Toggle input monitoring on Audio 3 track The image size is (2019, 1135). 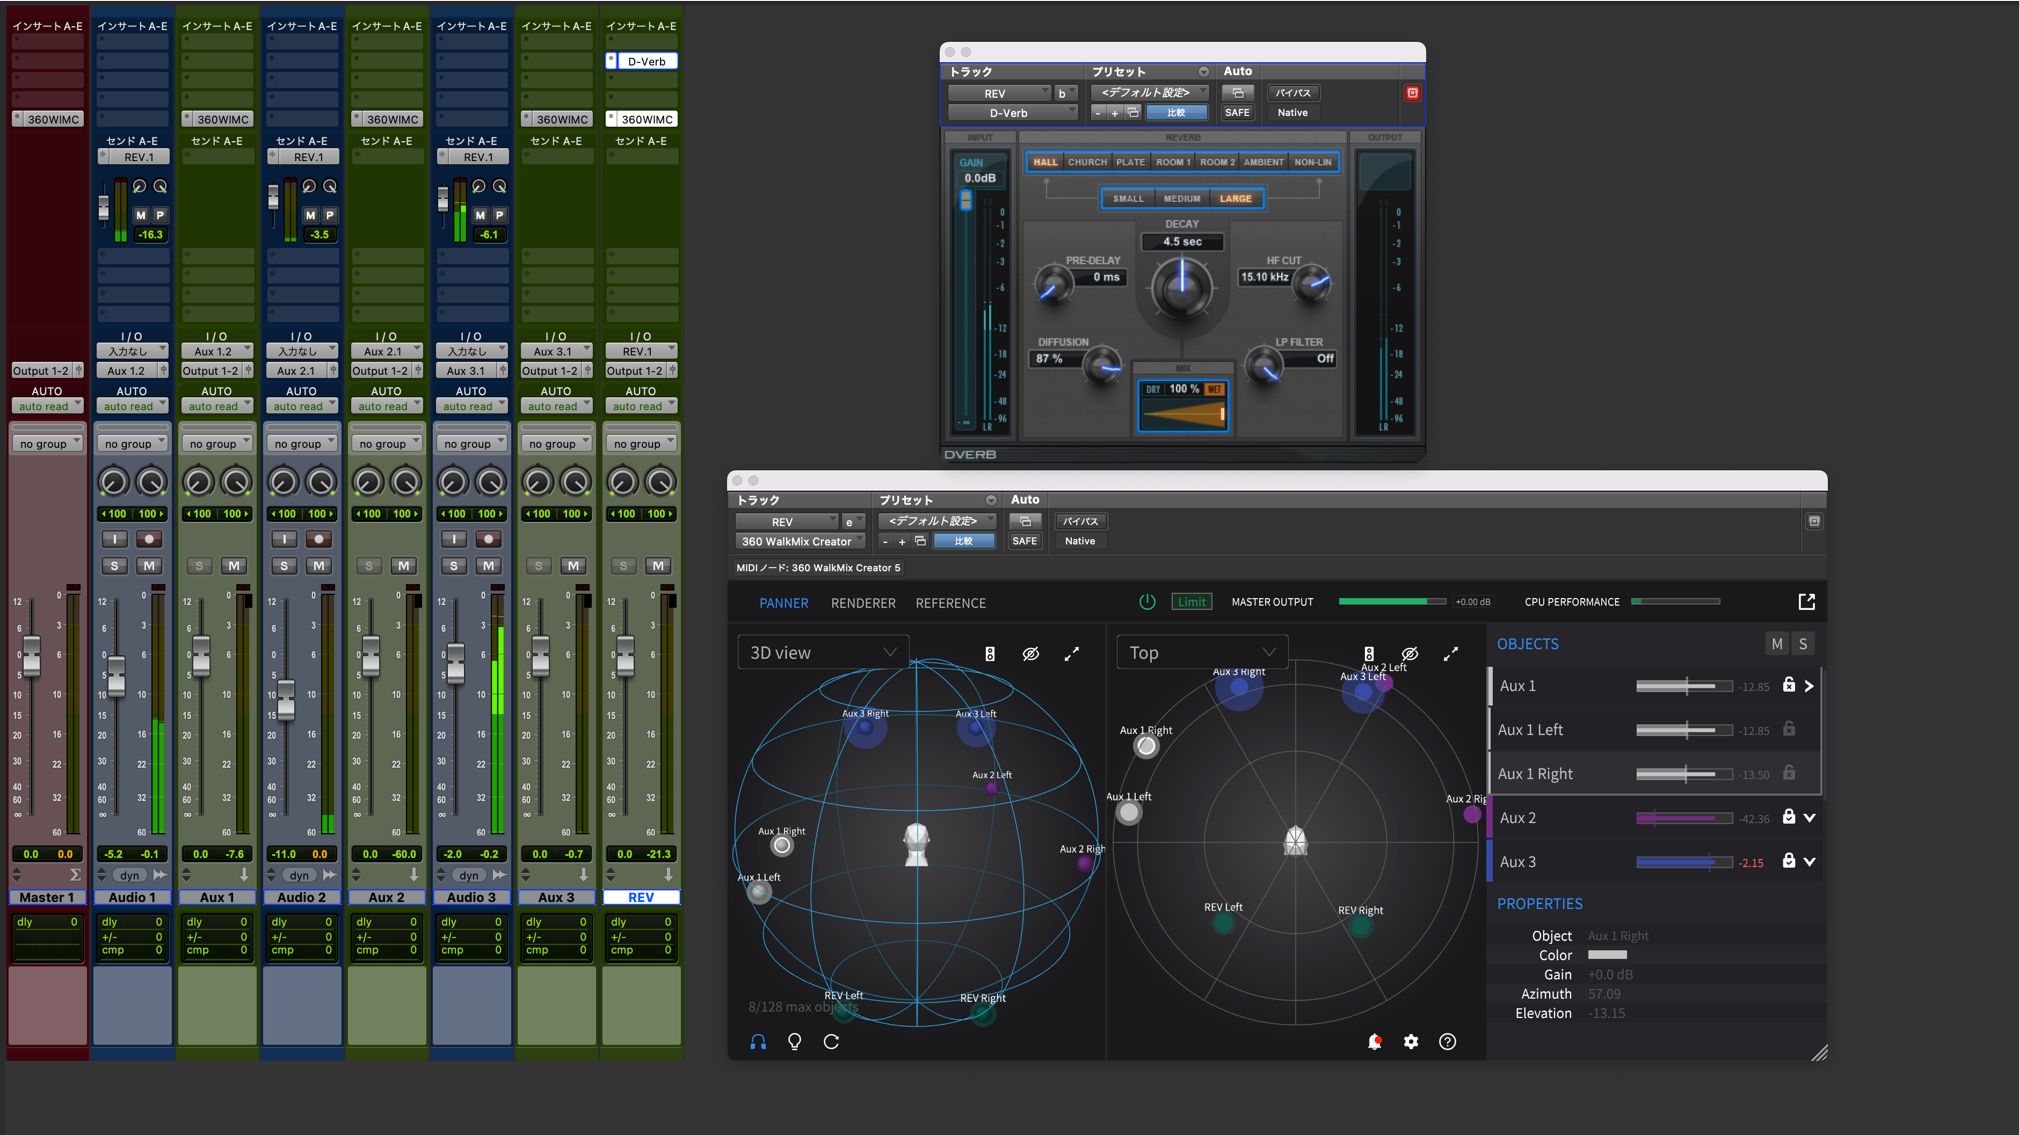[454, 539]
